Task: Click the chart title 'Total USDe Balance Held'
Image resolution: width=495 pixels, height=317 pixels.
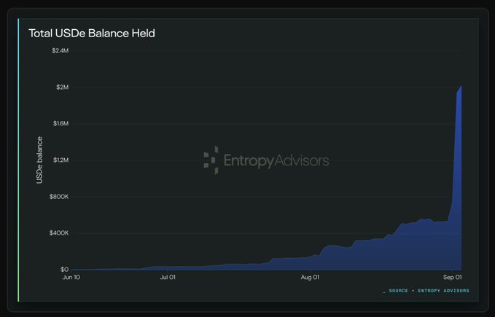Action: pyautogui.click(x=92, y=33)
